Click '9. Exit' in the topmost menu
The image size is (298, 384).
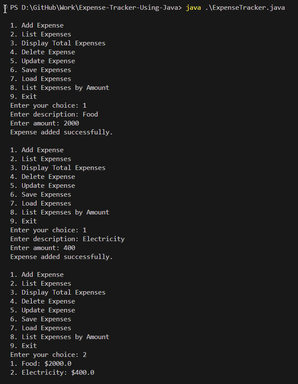tap(23, 97)
